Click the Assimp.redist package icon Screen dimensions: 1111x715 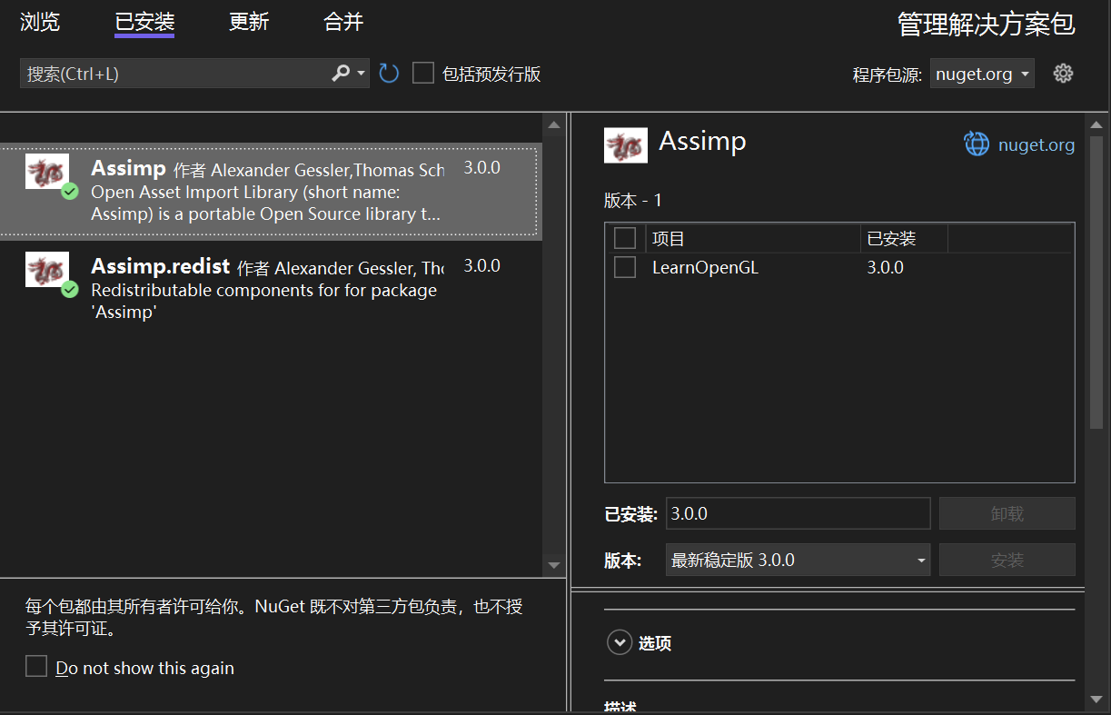click(x=46, y=266)
